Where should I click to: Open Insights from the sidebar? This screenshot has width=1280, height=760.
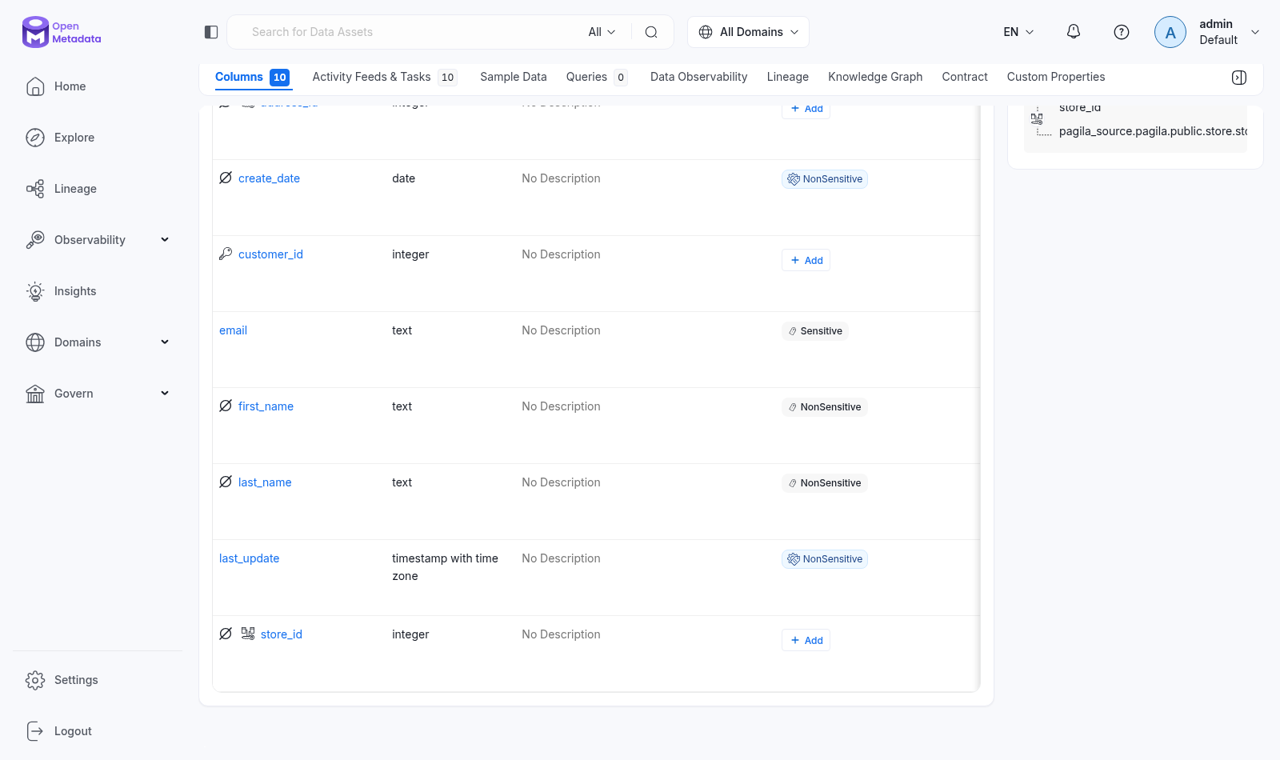pos(75,291)
